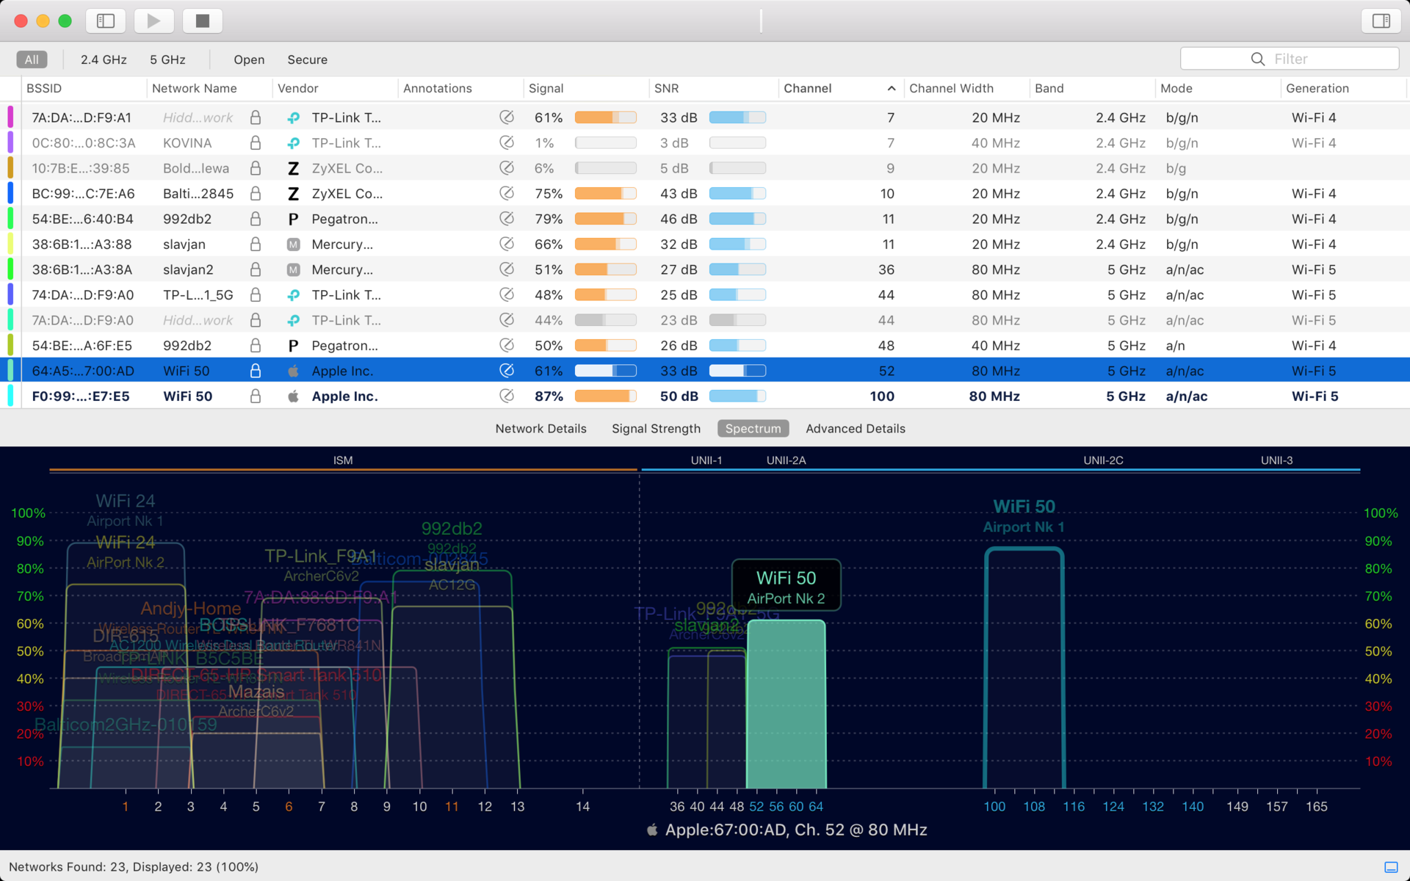
Task: Toggle the Secure networks filter
Action: (x=307, y=59)
